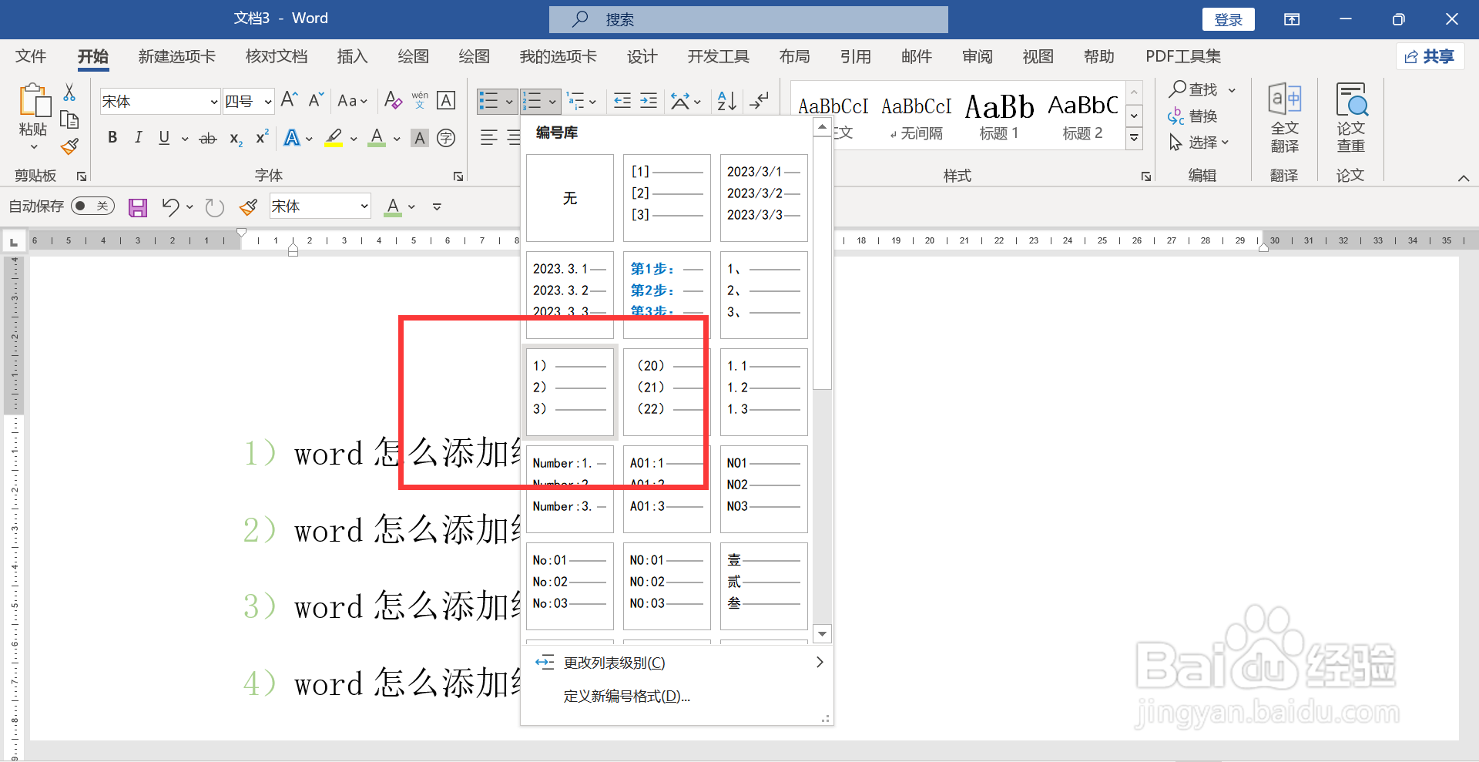Click the Replace button

click(x=1192, y=116)
